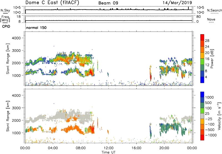
Task: Click the blue bottom of the power colorbar
Action: click(x=202, y=80)
